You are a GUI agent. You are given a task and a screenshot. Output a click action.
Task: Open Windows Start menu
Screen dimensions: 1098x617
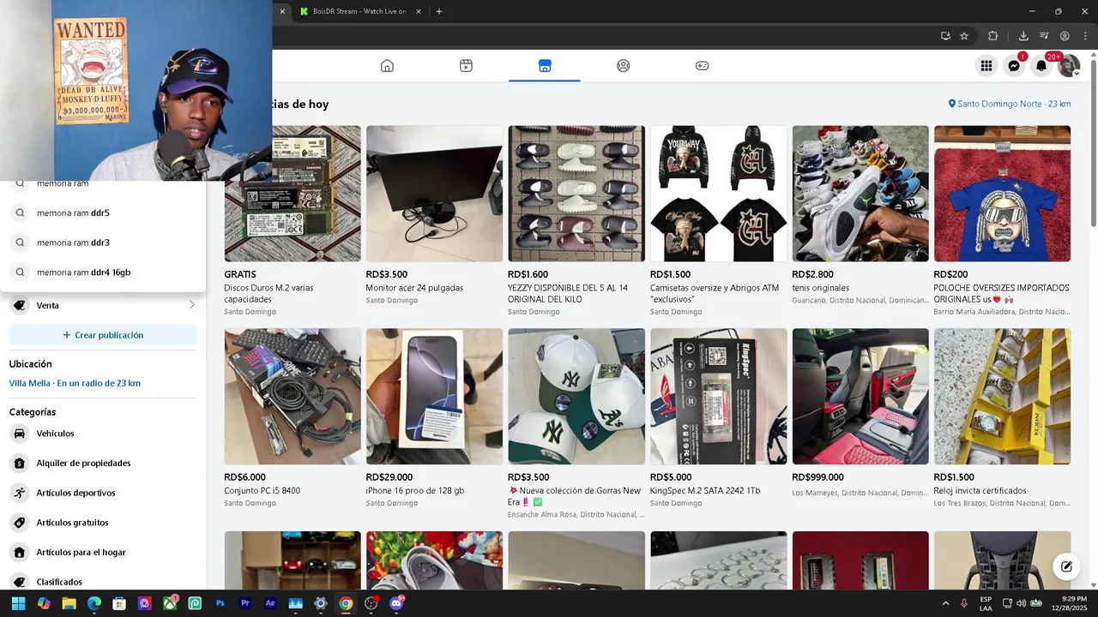tap(18, 603)
